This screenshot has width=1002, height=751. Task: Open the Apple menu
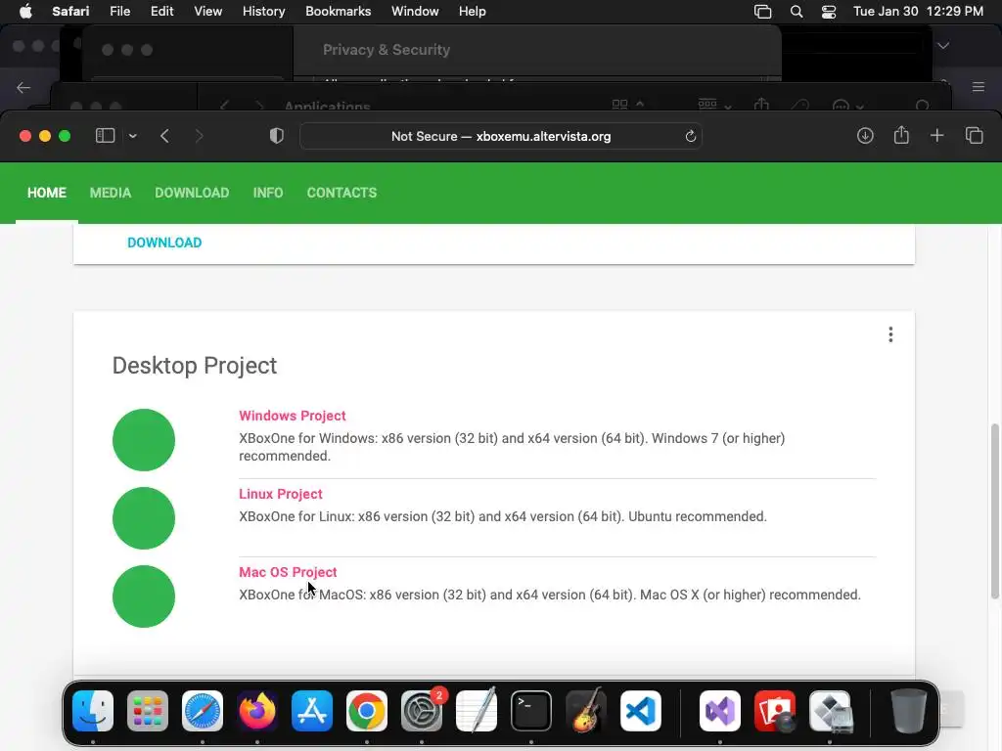click(x=25, y=12)
